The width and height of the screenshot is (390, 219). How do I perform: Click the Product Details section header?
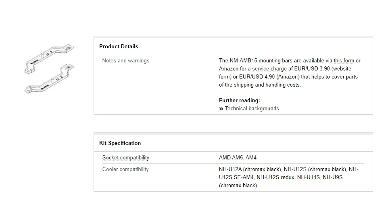(119, 47)
